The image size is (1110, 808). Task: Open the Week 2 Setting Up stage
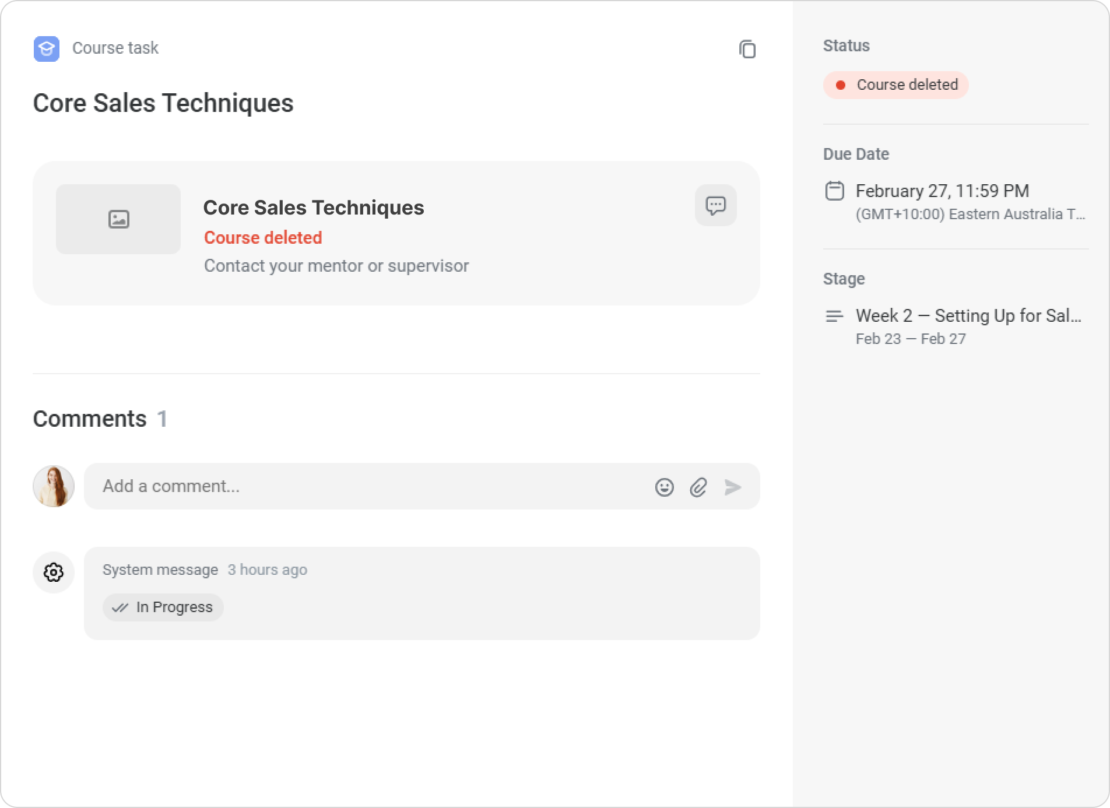tap(968, 316)
